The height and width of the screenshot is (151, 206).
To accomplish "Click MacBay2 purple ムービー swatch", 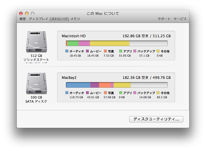I will tap(87, 93).
